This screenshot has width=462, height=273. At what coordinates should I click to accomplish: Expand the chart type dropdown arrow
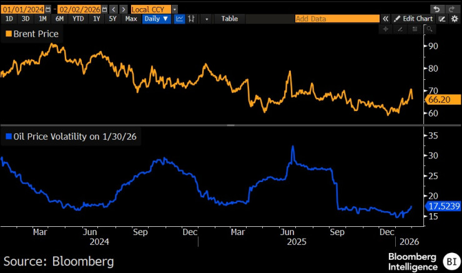pos(207,19)
